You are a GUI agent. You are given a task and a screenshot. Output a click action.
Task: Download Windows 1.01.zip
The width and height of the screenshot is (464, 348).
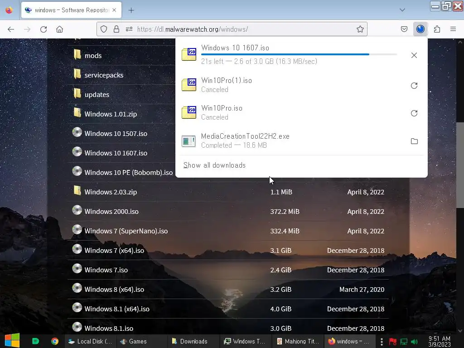click(x=111, y=114)
